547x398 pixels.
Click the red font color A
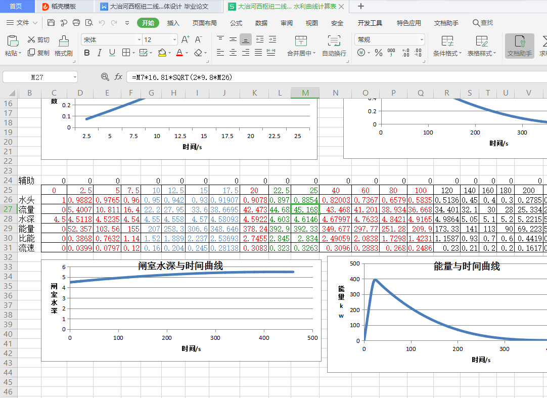pyautogui.click(x=179, y=53)
